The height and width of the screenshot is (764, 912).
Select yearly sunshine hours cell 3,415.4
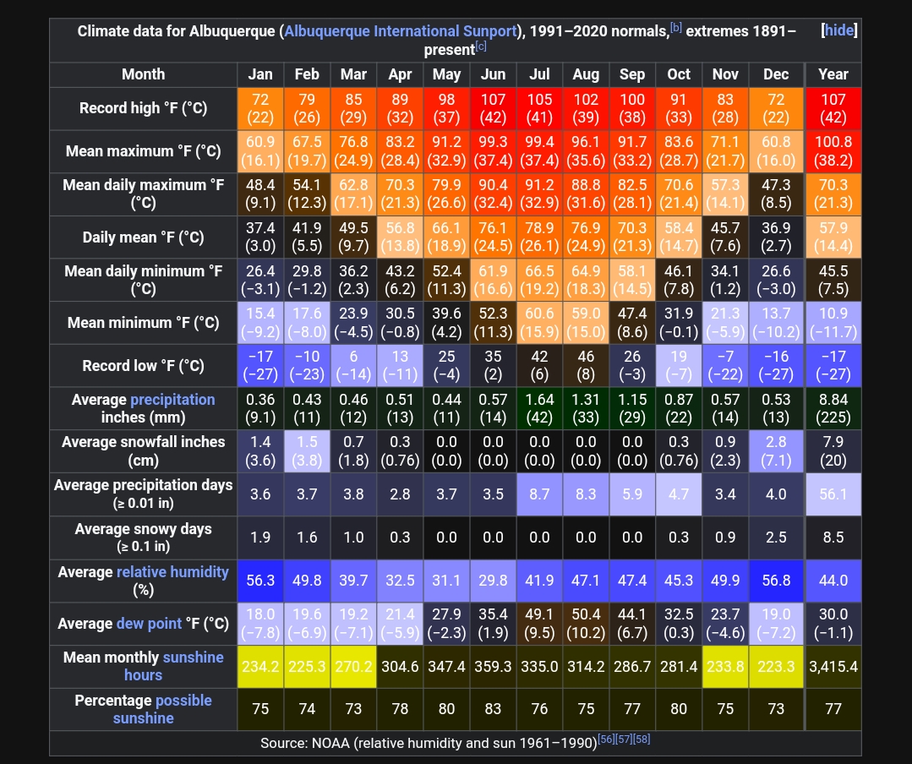[x=833, y=666]
